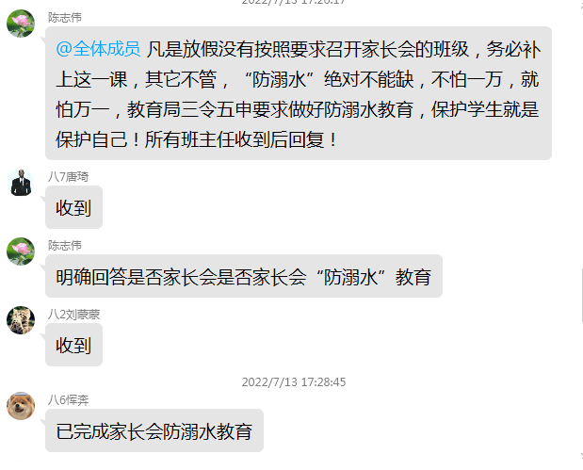Viewport: 583px width, 470px height.
Task: Select the 已完成家长会防溺水教育 message bubble
Action: pyautogui.click(x=154, y=430)
